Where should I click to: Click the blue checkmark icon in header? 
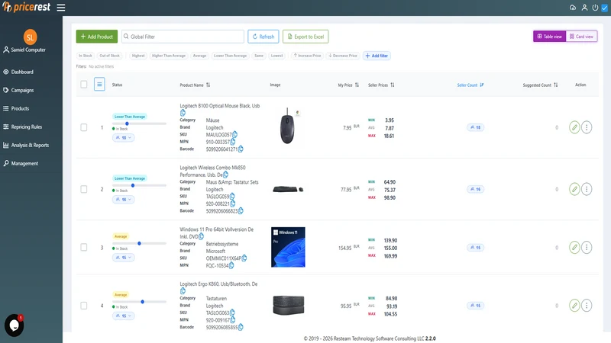point(604,8)
